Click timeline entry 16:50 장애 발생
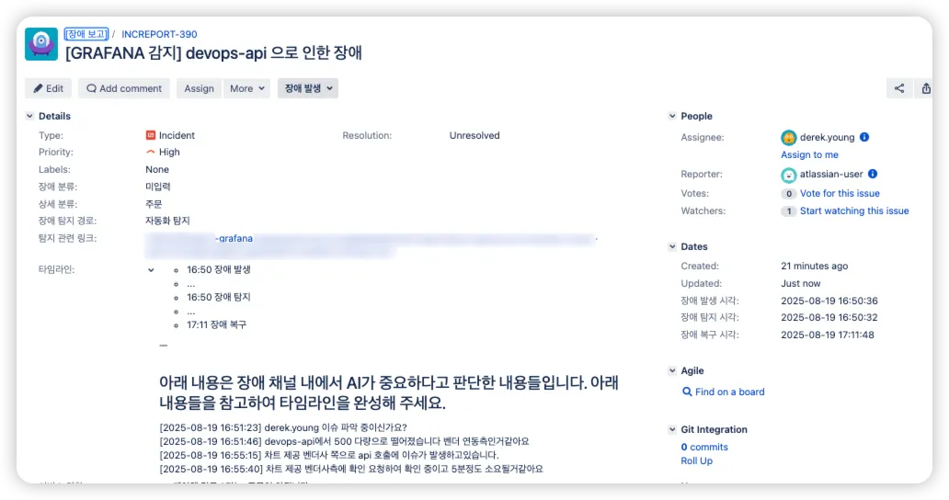949x500 pixels. (x=219, y=269)
